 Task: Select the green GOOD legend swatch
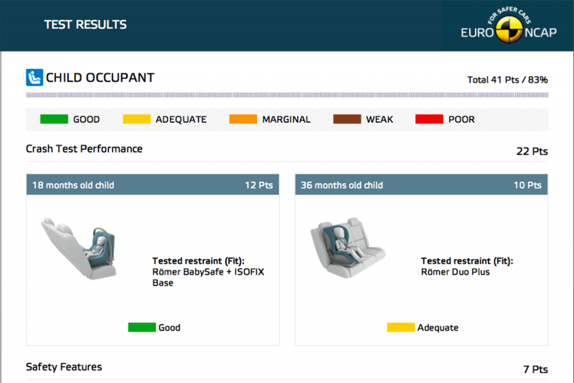[55, 119]
